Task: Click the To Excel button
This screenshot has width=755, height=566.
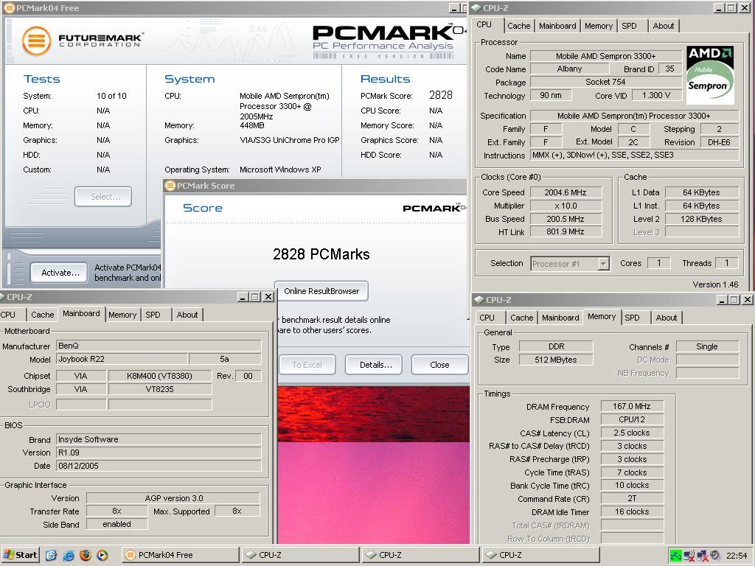Action: (x=307, y=365)
